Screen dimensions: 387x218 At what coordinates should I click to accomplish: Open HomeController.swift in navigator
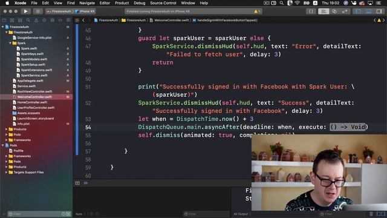pyautogui.click(x=32, y=102)
